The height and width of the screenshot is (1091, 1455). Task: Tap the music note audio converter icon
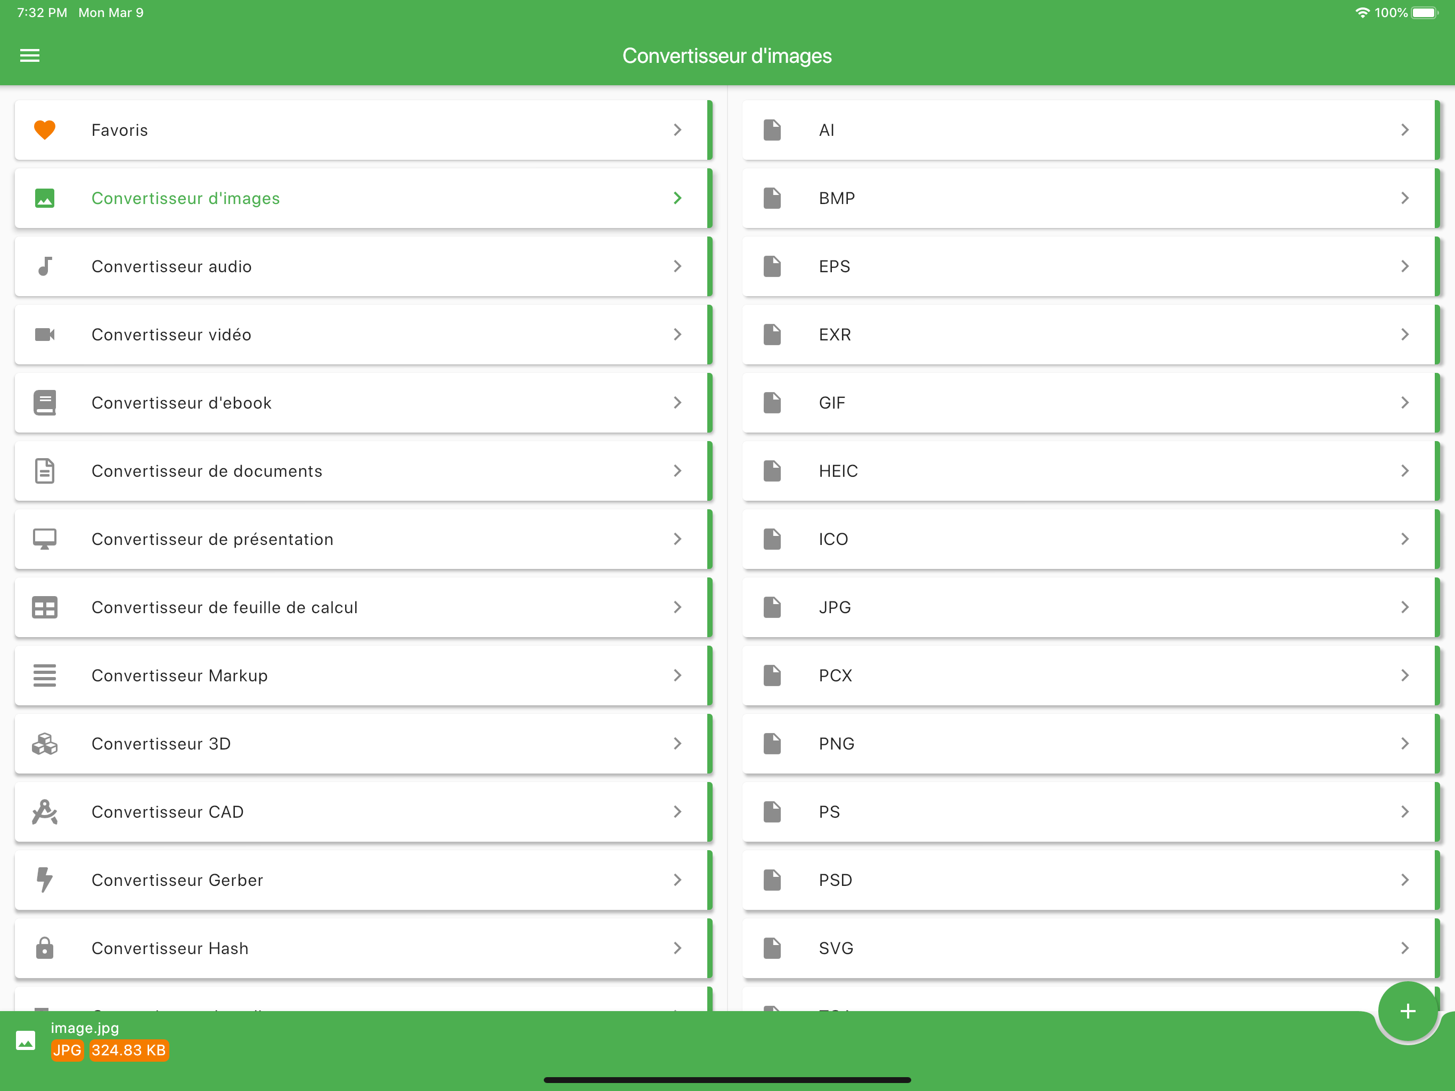45,266
